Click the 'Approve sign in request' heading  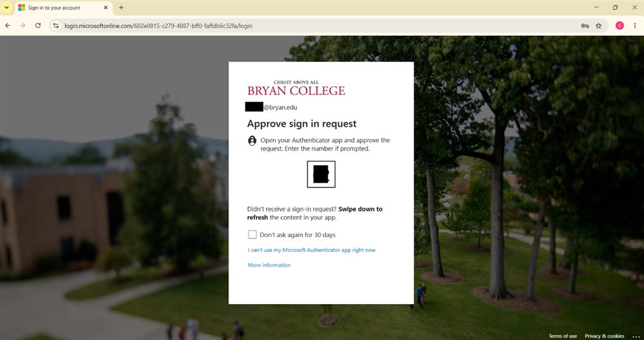(302, 123)
